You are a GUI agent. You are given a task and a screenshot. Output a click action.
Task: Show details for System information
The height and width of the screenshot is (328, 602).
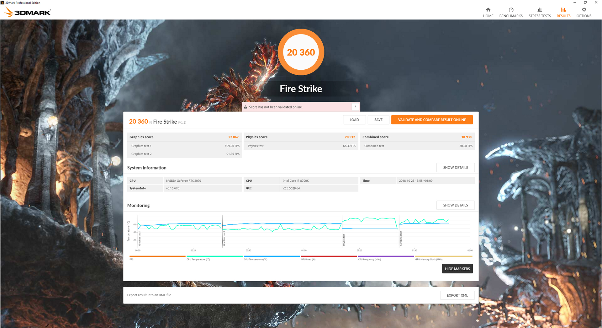[x=455, y=168]
